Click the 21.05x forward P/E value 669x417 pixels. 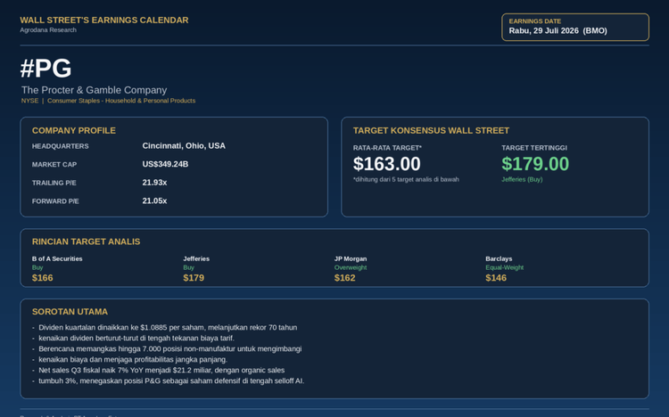click(x=154, y=200)
